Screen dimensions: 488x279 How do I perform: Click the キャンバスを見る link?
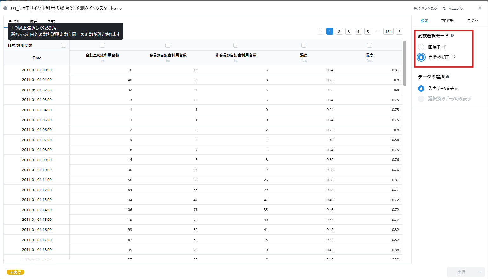coord(425,9)
